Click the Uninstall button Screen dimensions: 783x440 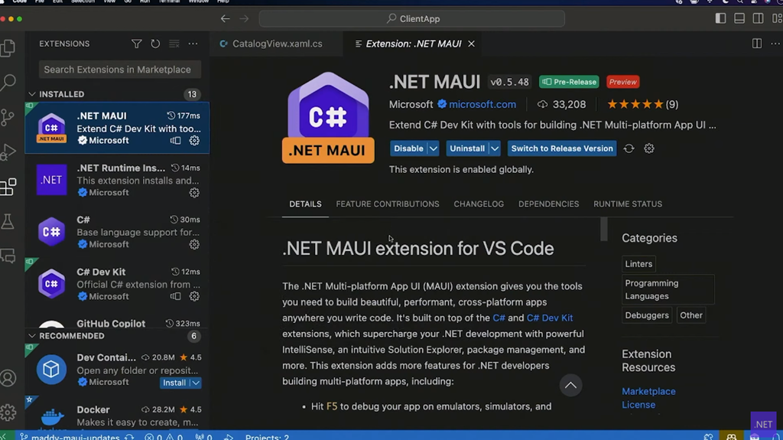pos(467,148)
